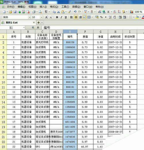Close the 附件1-5.et document tab

point(34,23)
